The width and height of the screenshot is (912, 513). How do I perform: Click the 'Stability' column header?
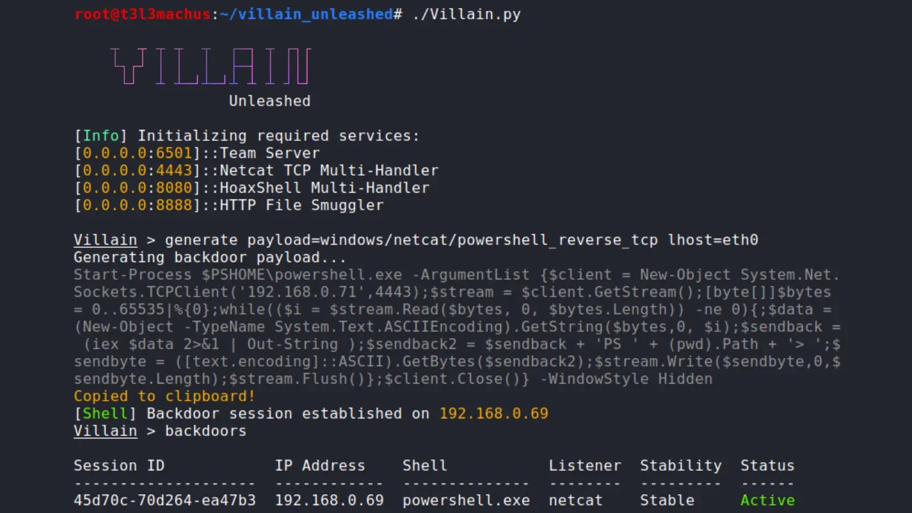[681, 466]
